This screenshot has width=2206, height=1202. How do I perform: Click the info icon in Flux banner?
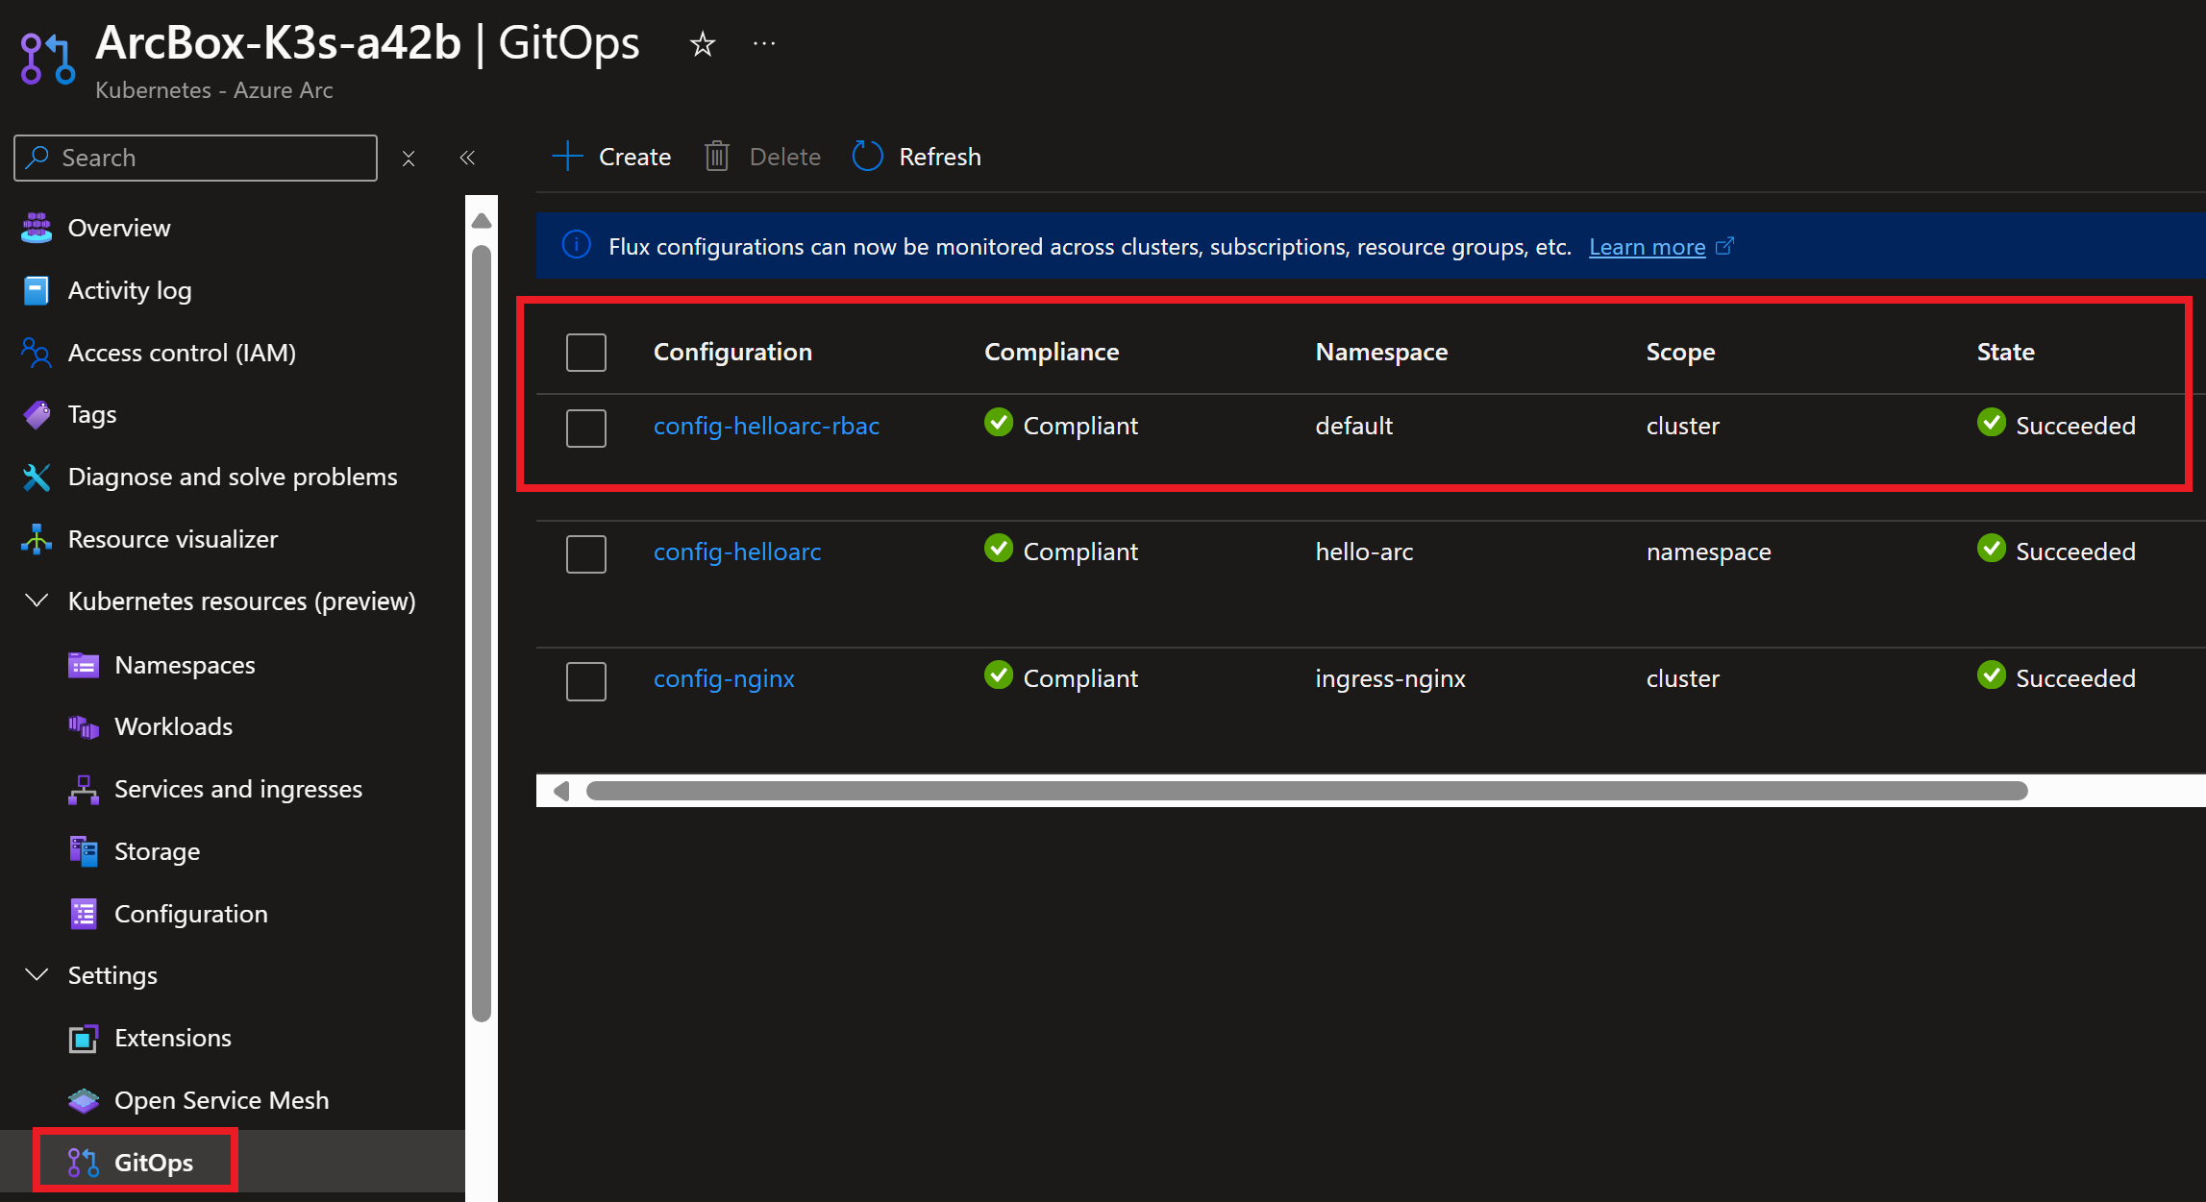[576, 246]
